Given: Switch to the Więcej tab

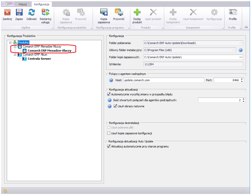Looking at the screenshot, I should (23, 4).
